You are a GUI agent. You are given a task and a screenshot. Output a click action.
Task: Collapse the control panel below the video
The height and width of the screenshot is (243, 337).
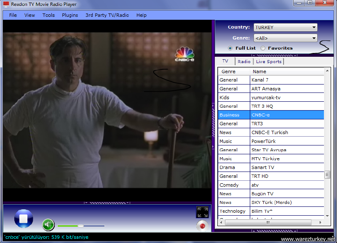click(x=107, y=203)
